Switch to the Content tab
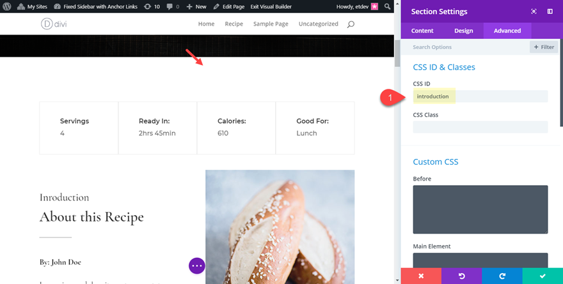The image size is (563, 284). 422,31
